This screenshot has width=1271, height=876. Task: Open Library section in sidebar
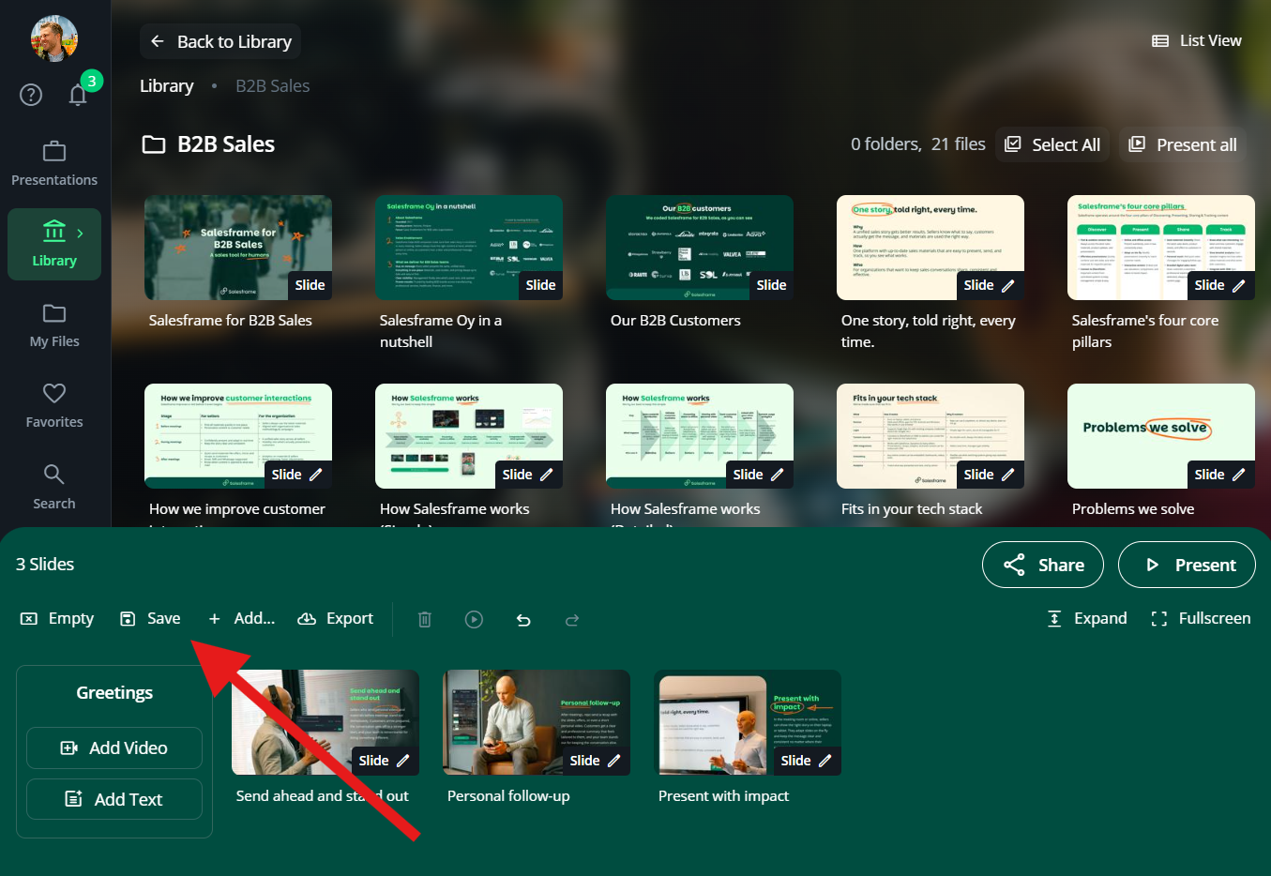54,244
